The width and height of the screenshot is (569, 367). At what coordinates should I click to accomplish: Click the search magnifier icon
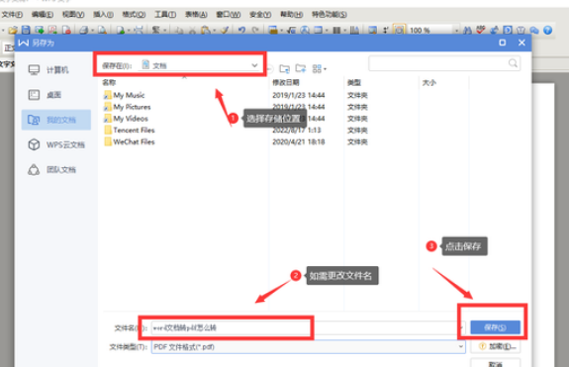(x=513, y=63)
